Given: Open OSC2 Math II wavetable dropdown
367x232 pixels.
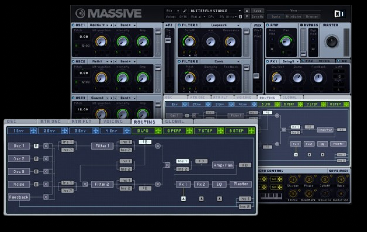Looking at the screenshot, I should pyautogui.click(x=99, y=62).
